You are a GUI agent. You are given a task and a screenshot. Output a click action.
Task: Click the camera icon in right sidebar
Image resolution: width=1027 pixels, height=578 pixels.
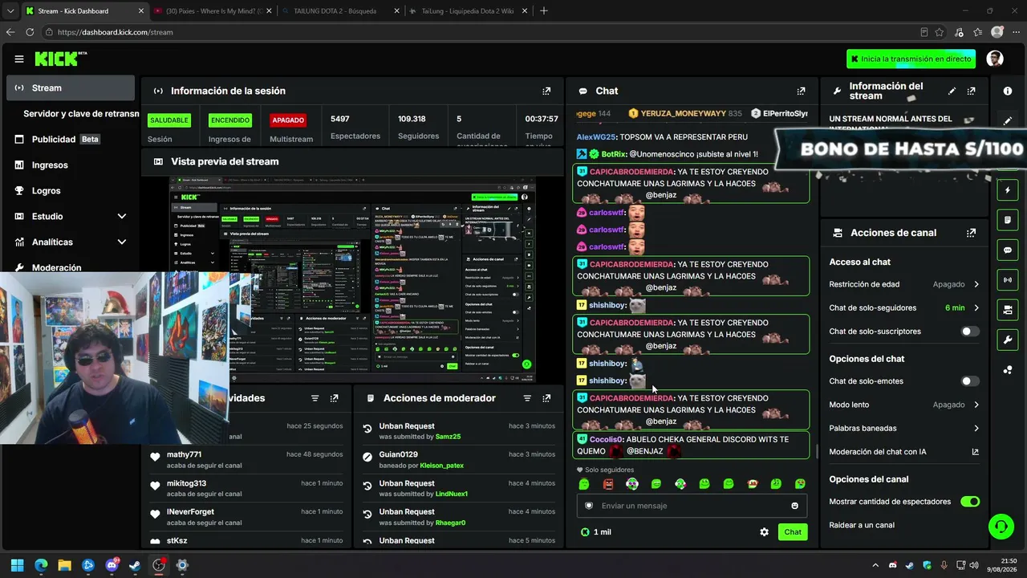pyautogui.click(x=1008, y=310)
